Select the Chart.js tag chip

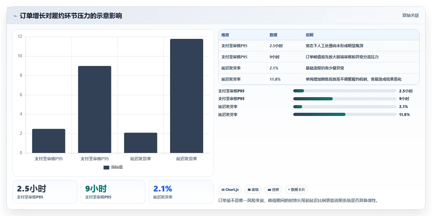pyautogui.click(x=230, y=190)
